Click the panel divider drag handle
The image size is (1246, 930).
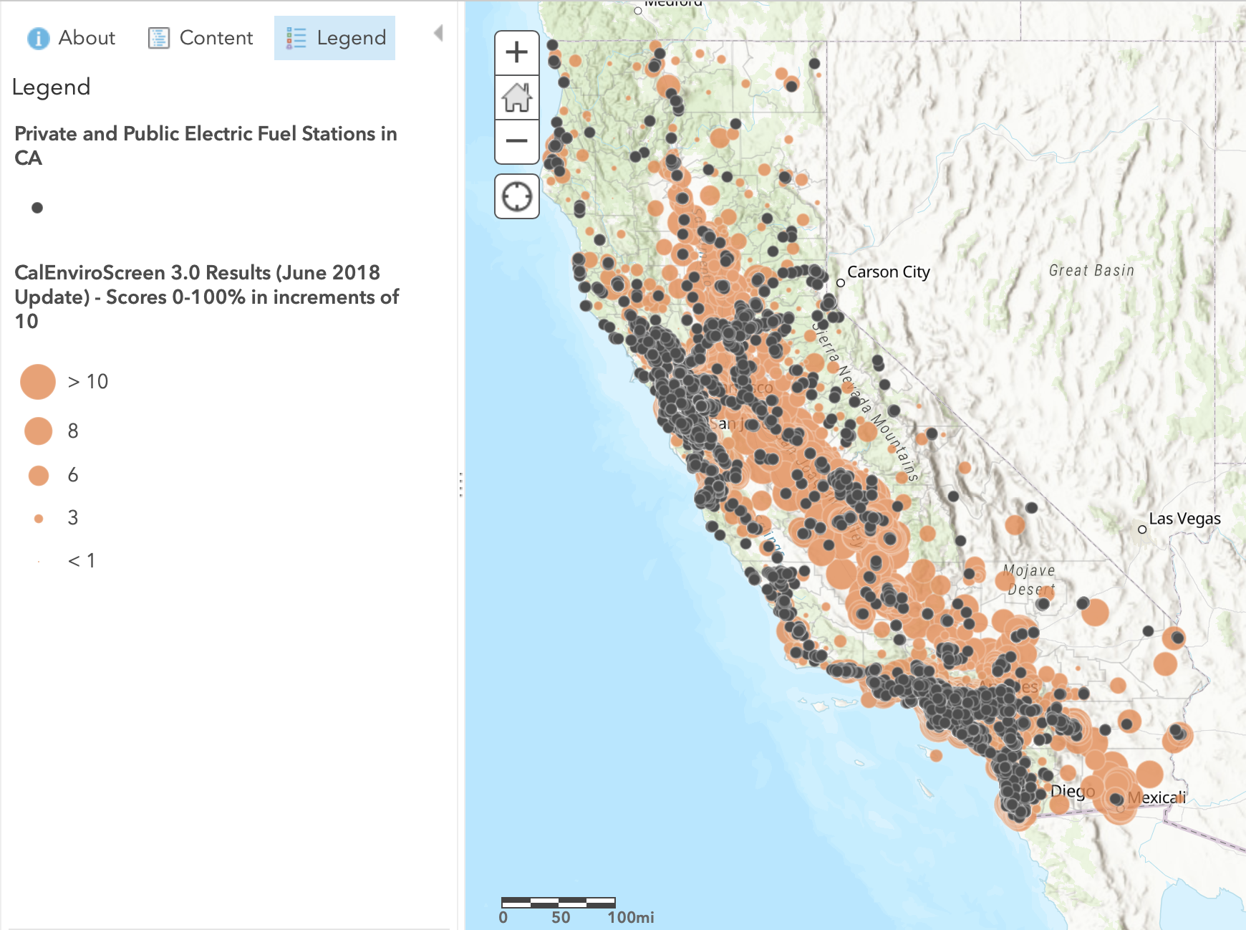pos(460,484)
